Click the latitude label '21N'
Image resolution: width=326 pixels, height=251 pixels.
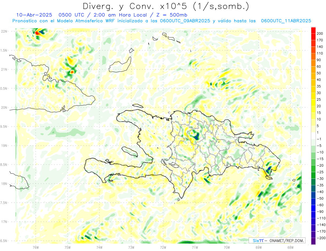pos(4,70)
